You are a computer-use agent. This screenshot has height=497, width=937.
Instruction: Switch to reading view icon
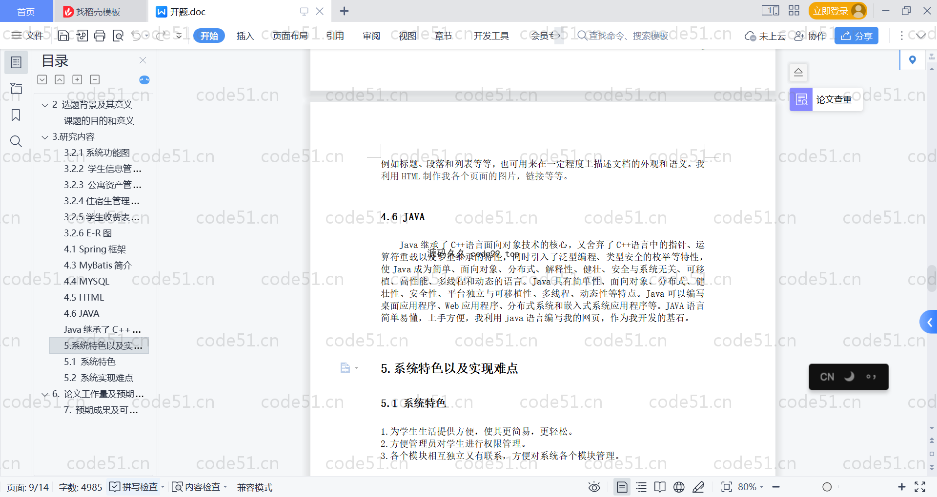660,487
